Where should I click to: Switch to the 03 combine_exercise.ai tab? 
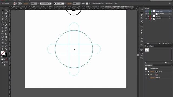(91, 7)
